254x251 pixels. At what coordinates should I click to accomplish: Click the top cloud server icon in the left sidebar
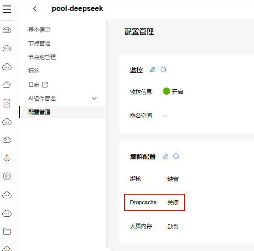click(7, 30)
